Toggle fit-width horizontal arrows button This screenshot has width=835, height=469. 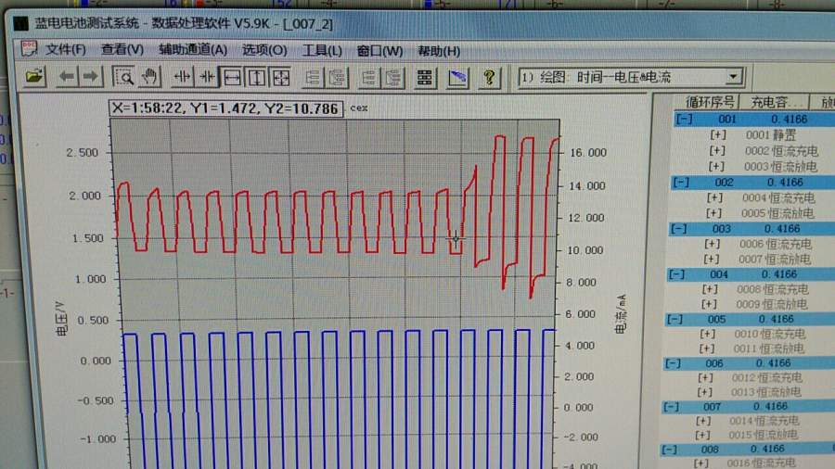[232, 78]
